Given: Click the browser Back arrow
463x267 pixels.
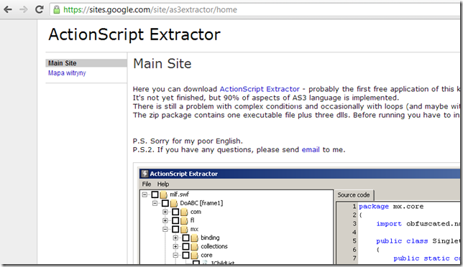Looking at the screenshot, I should pyautogui.click(x=8, y=10).
